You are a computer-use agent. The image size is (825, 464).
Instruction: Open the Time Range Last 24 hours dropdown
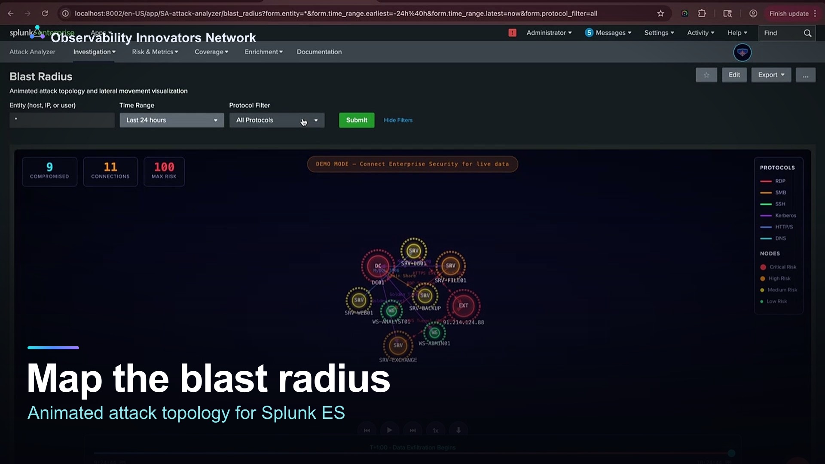pyautogui.click(x=172, y=120)
